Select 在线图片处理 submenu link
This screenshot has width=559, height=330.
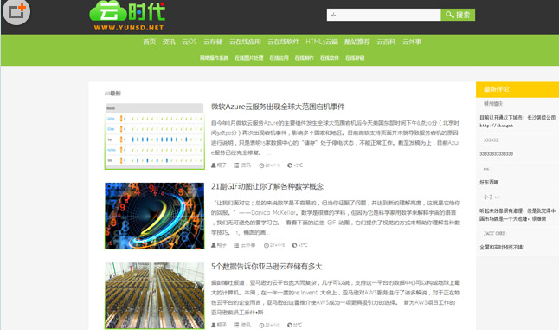click(249, 58)
